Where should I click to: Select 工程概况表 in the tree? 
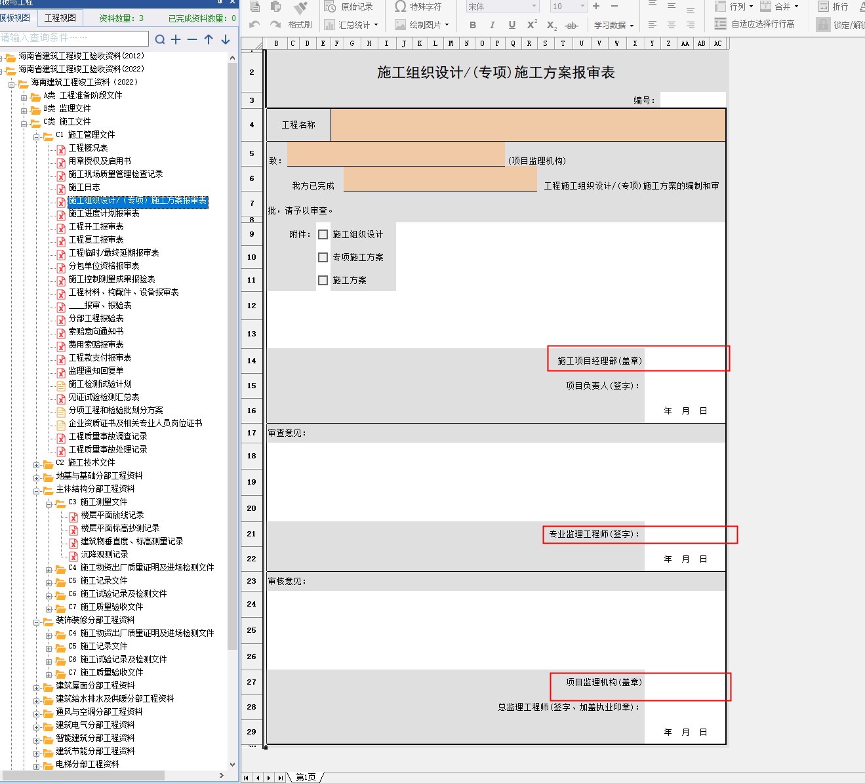tap(89, 148)
